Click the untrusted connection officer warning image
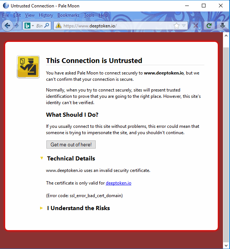Image resolution: width=230 pixels, height=249 pixels. [x=28, y=67]
